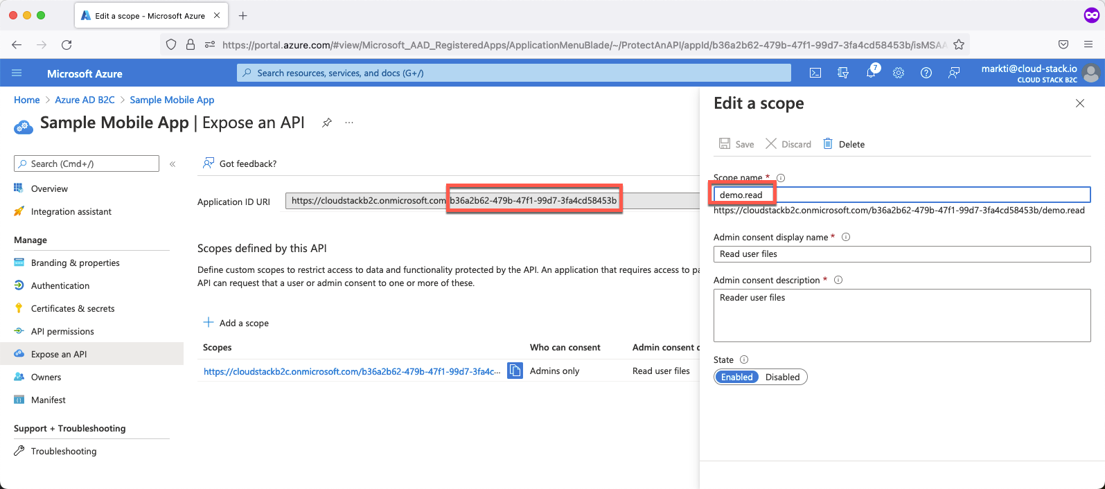Click Got feedback?
The height and width of the screenshot is (489, 1105).
pos(240,163)
